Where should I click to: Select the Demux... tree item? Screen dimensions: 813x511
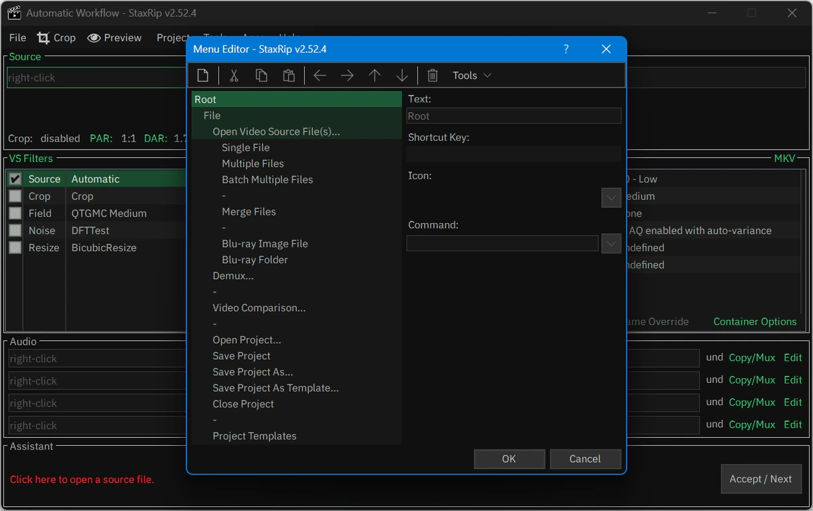(x=233, y=276)
